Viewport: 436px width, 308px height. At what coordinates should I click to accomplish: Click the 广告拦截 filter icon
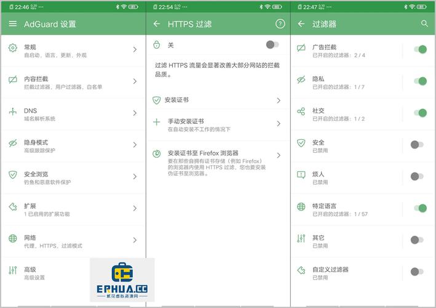[301, 48]
